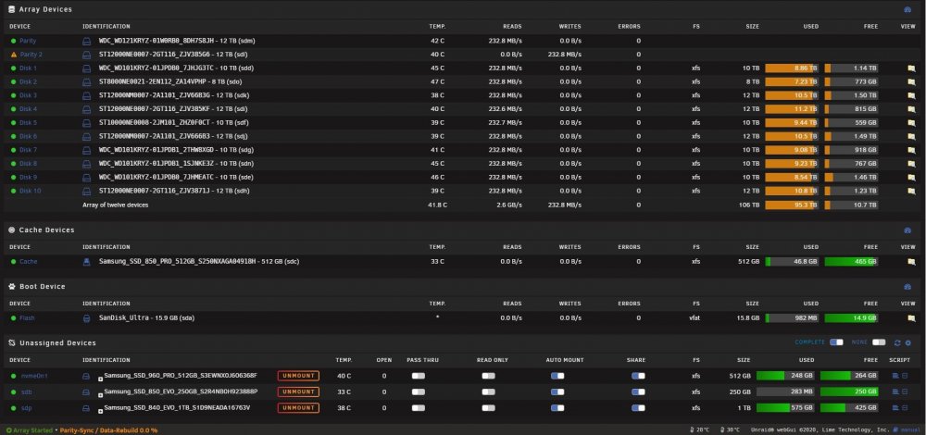Browse the Flash boot device via its View icon
The height and width of the screenshot is (435, 926).
tap(911, 318)
